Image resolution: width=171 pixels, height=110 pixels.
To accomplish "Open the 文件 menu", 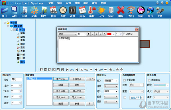I will pyautogui.click(x=51, y=3).
